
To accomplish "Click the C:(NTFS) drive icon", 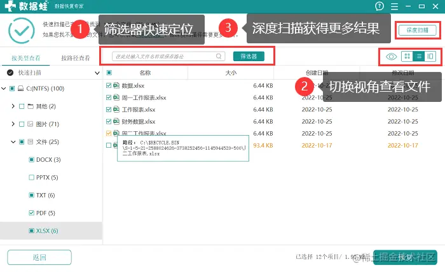I will pos(21,89).
